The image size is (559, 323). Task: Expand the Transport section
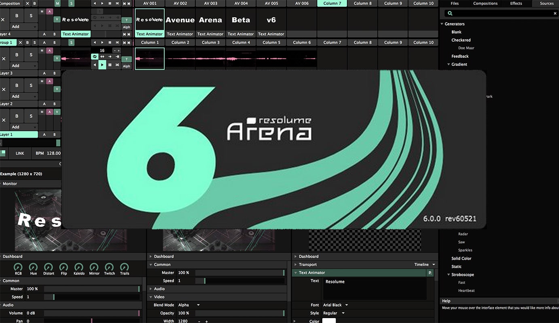(296, 265)
